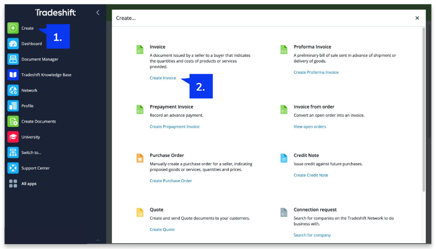Click the Profile building icon
The width and height of the screenshot is (436, 249).
pyautogui.click(x=13, y=106)
